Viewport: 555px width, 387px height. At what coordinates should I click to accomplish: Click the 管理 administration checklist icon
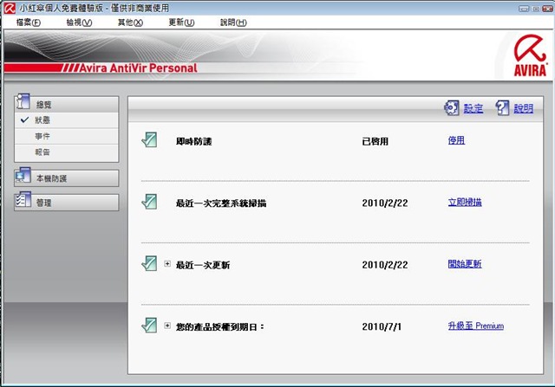[23, 200]
